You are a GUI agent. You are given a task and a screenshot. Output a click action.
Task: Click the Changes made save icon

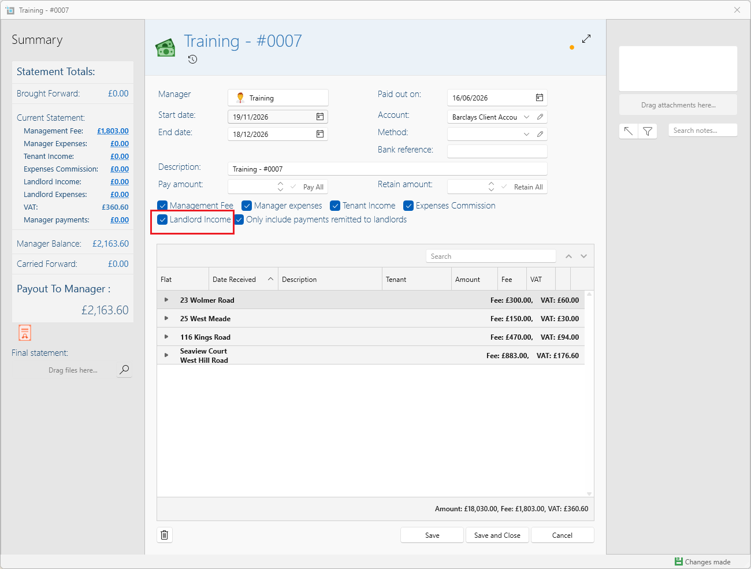tap(679, 561)
